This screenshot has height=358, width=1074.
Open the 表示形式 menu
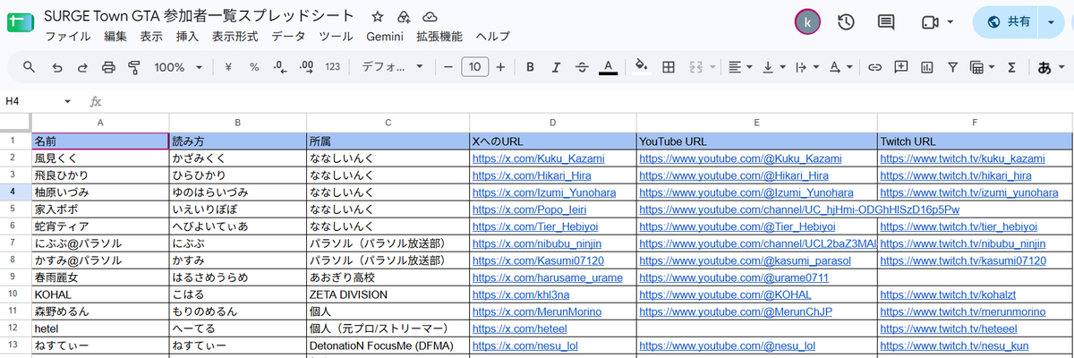coord(235,37)
